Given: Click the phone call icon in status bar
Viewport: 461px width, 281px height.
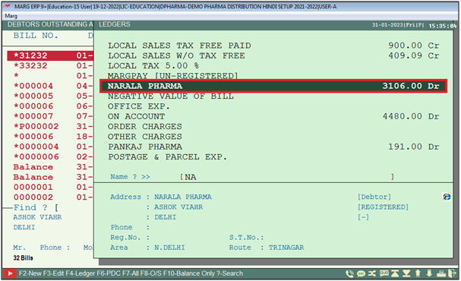Looking at the screenshot, I should [x=349, y=273].
